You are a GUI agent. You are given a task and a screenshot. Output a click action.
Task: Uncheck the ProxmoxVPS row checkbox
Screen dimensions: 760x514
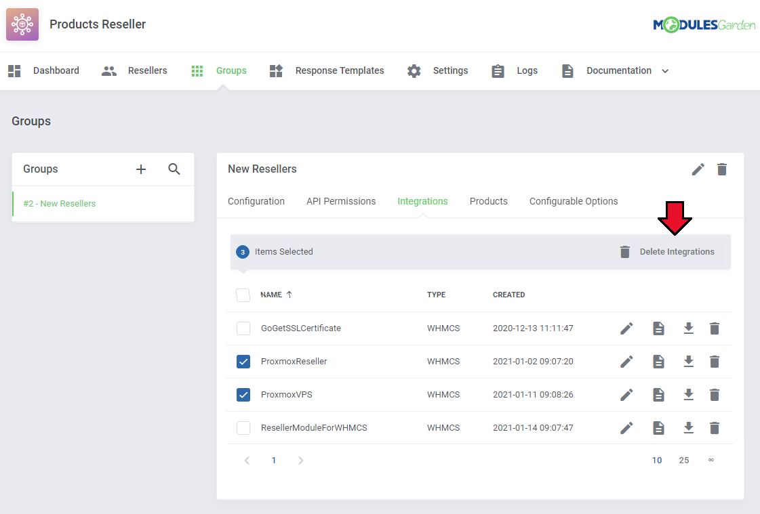243,395
